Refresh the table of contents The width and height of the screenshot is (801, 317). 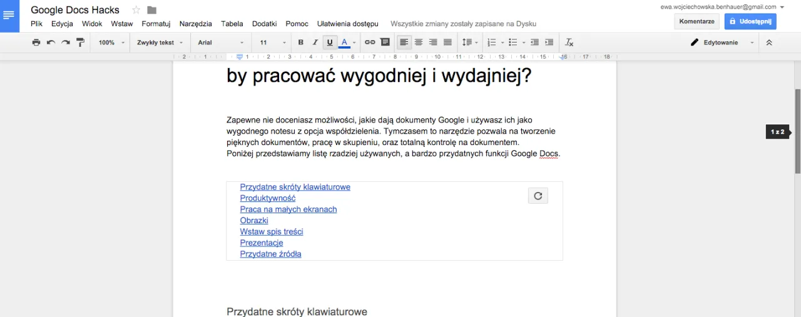[538, 196]
